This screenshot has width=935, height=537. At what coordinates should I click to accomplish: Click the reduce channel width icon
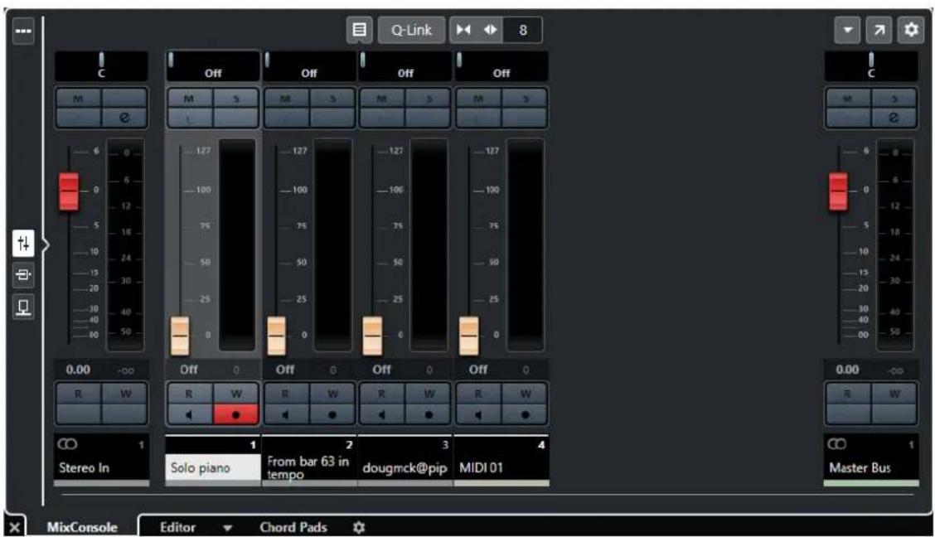click(x=463, y=30)
